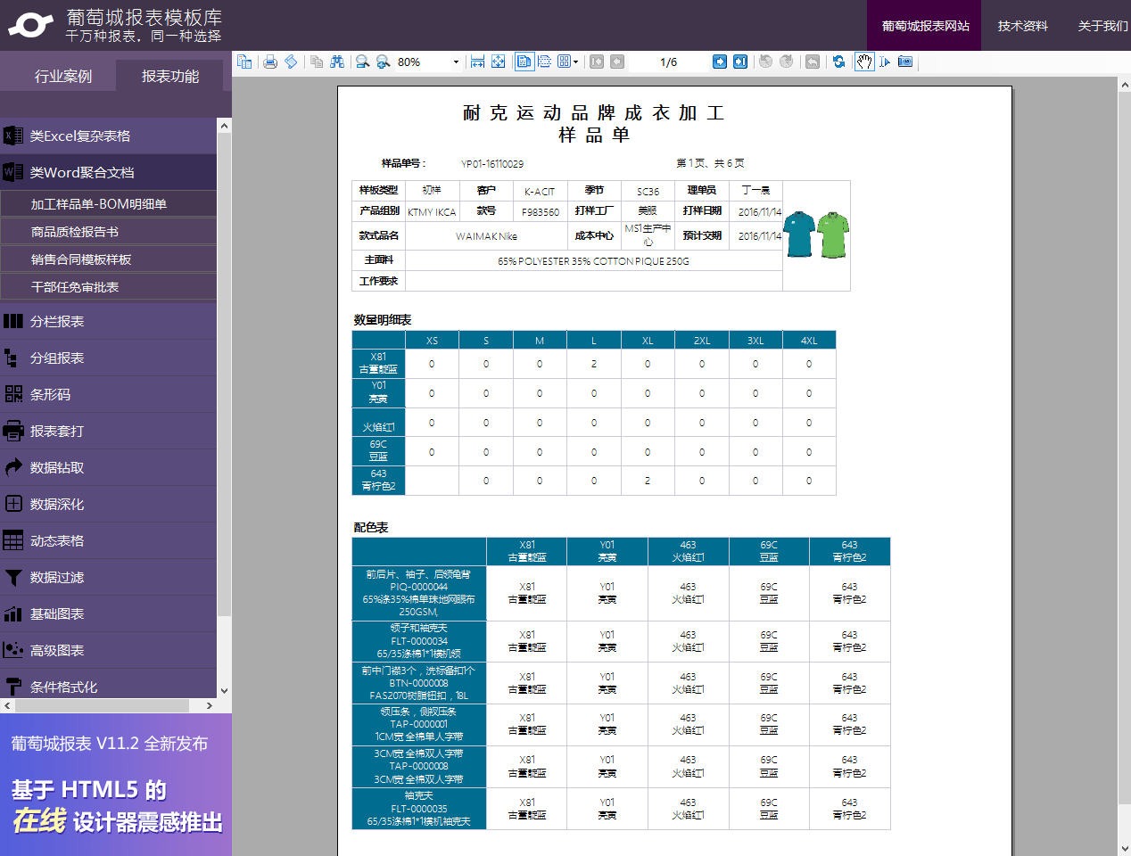
Task: Click the snapshot camera tool
Action: (905, 62)
